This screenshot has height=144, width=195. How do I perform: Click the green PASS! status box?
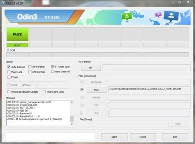(18, 34)
